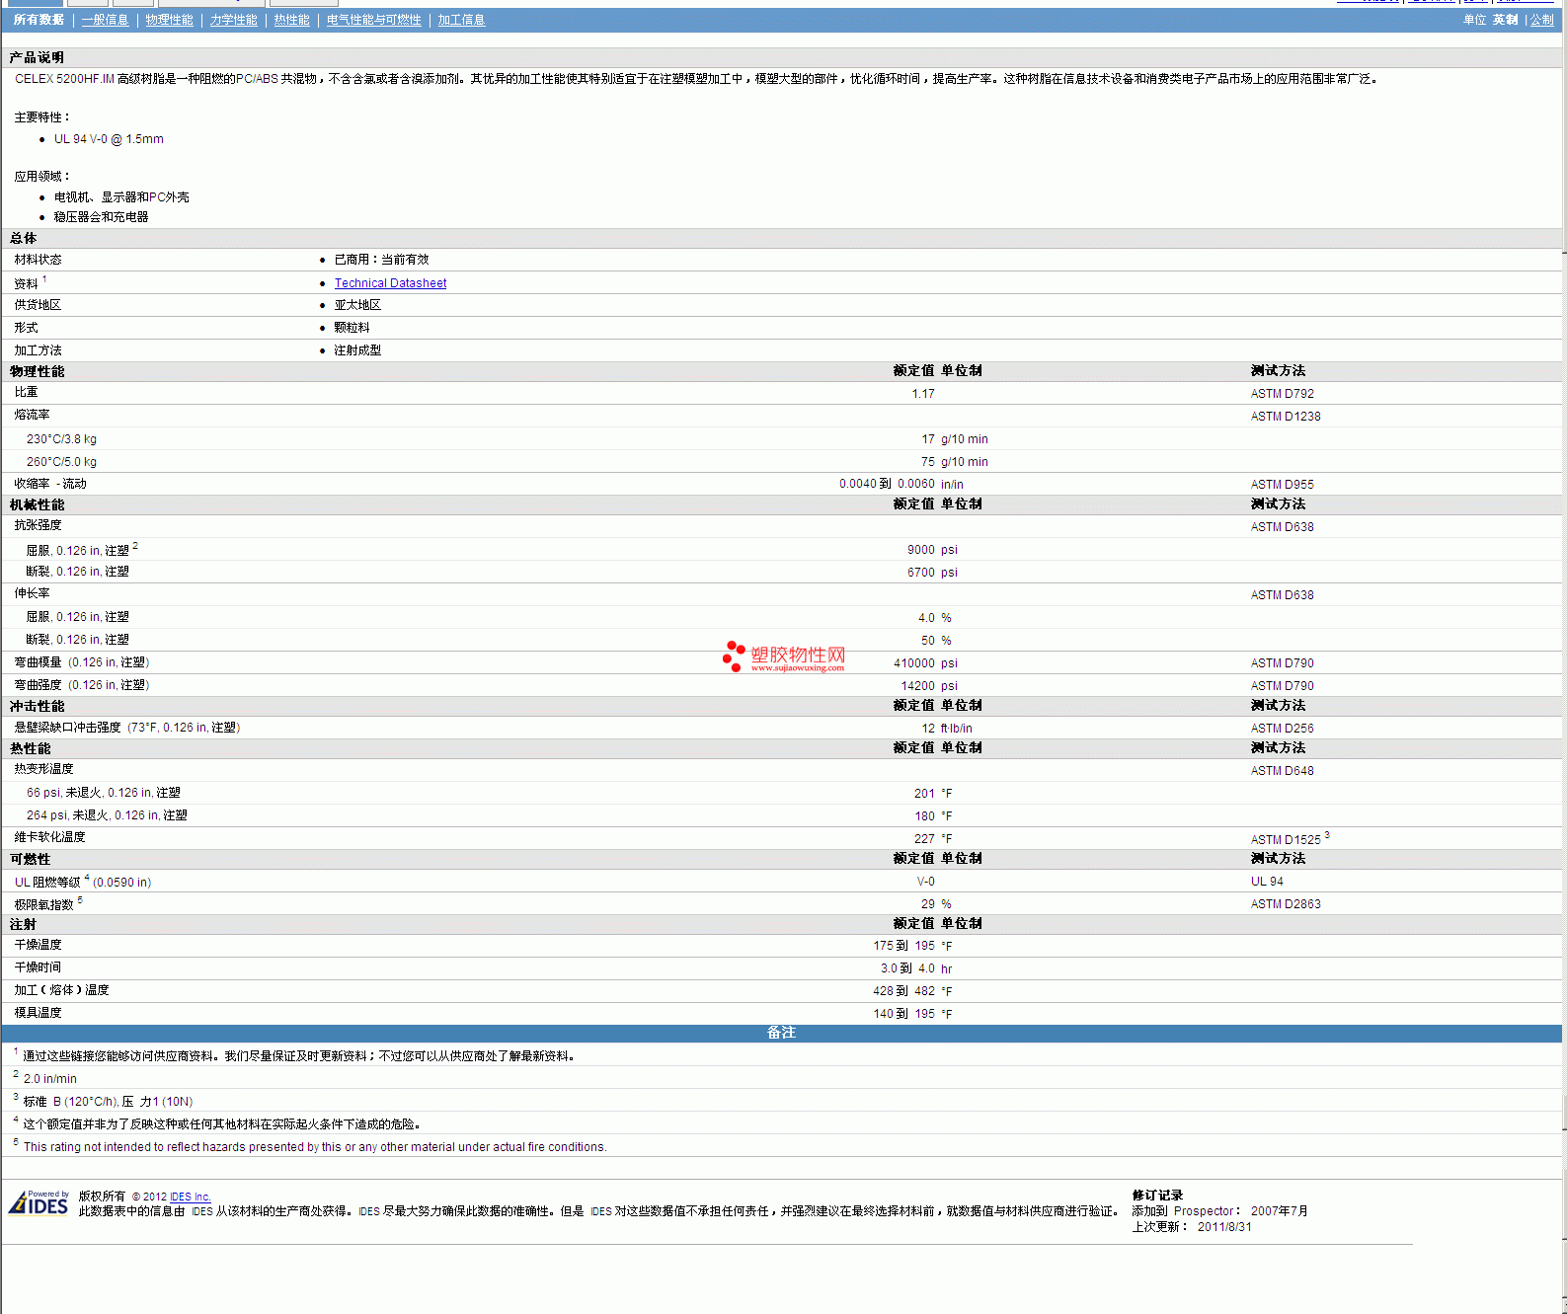1567x1314 pixels.
Task: Select the 所有数据 tab
Action: (x=39, y=20)
